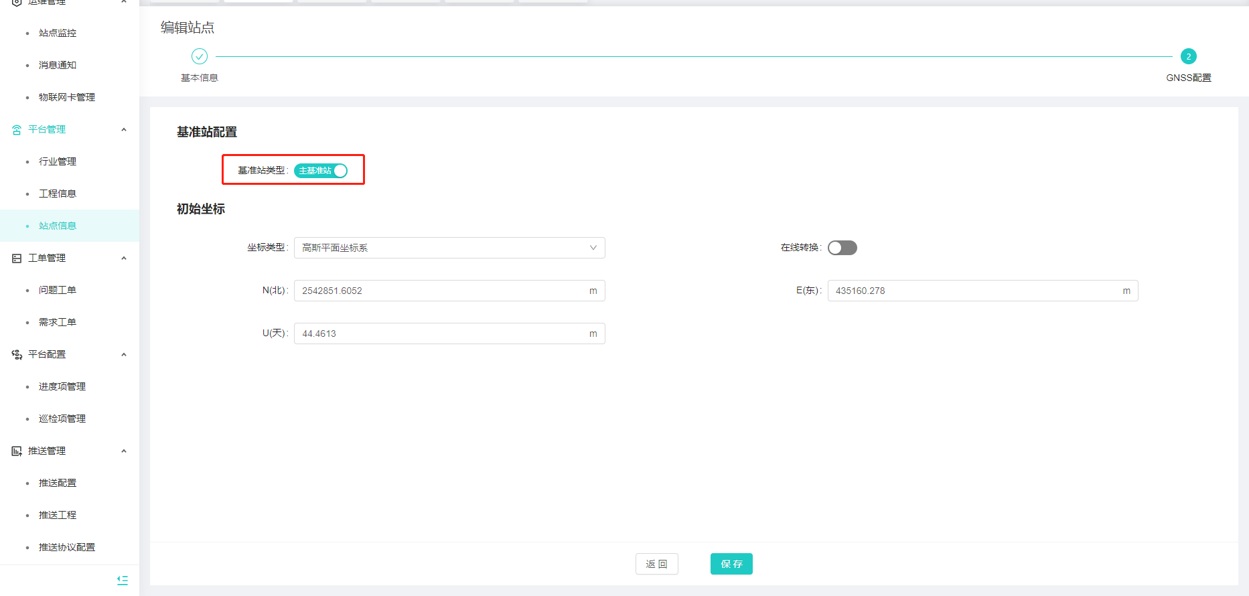The width and height of the screenshot is (1249, 596).
Task: Click the 返回 button
Action: (656, 564)
